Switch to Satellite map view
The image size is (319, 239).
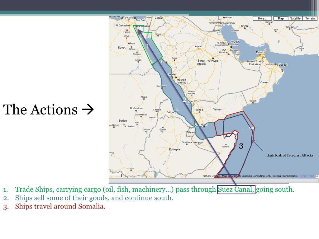[295, 18]
